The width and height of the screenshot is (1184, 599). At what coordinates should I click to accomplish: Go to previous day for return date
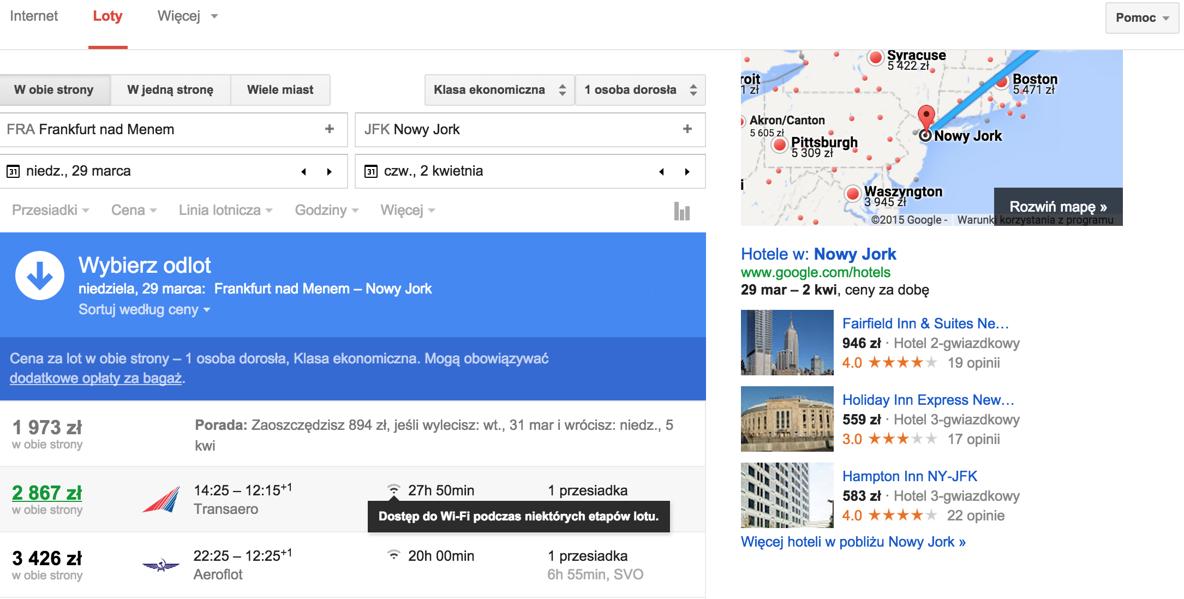coord(662,172)
